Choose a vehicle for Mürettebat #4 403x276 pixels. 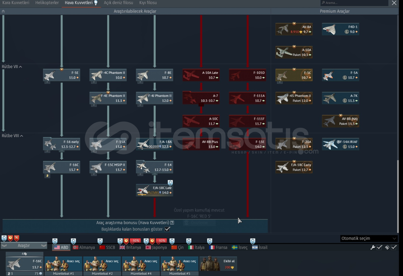[141, 264]
